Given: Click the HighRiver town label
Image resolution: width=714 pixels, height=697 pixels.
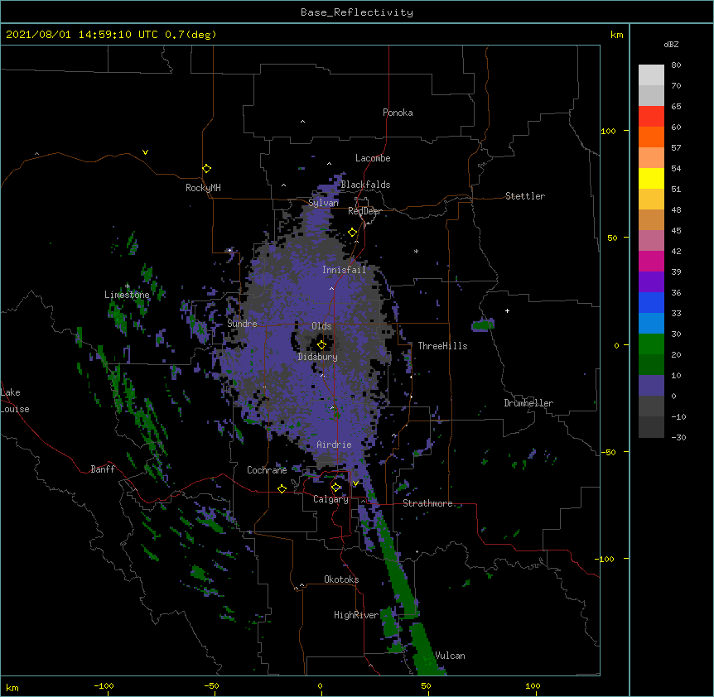Looking at the screenshot, I should 356,615.
